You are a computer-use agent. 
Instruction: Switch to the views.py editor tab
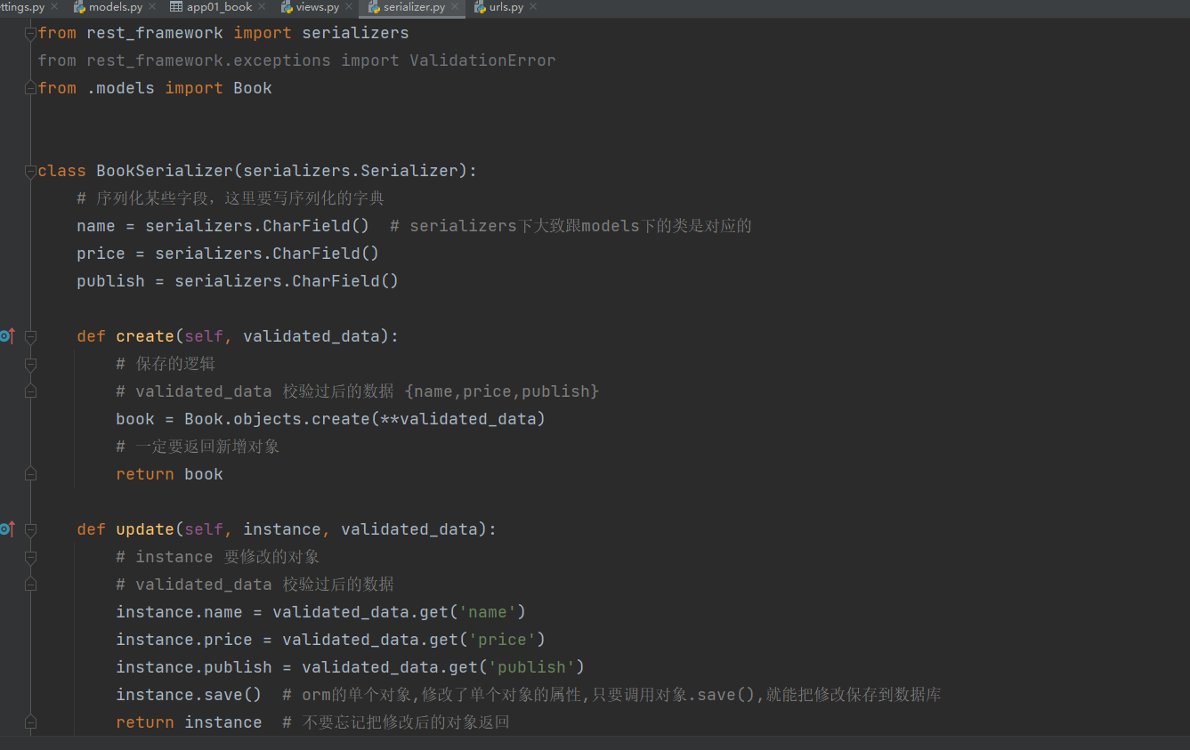point(318,7)
